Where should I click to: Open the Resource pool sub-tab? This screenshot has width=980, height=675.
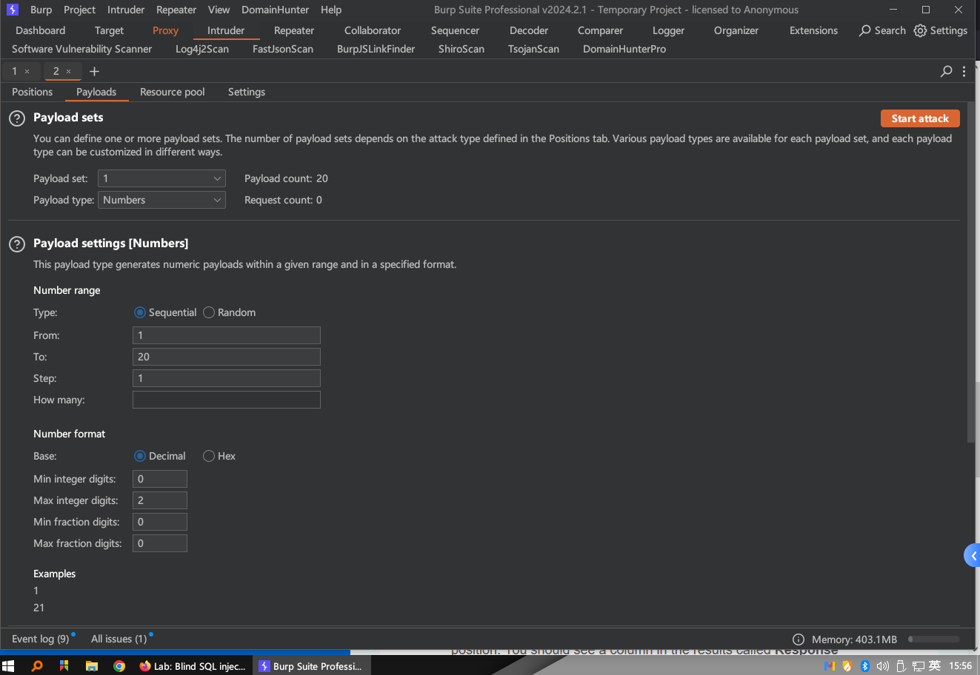172,92
